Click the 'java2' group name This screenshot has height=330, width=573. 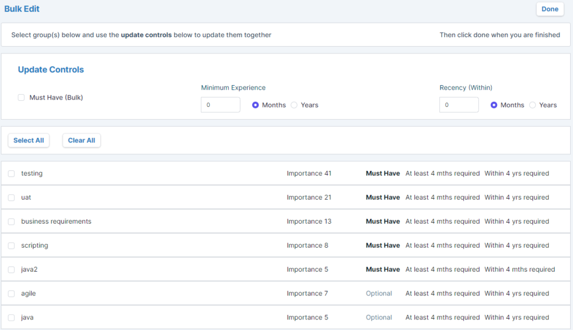click(x=29, y=269)
